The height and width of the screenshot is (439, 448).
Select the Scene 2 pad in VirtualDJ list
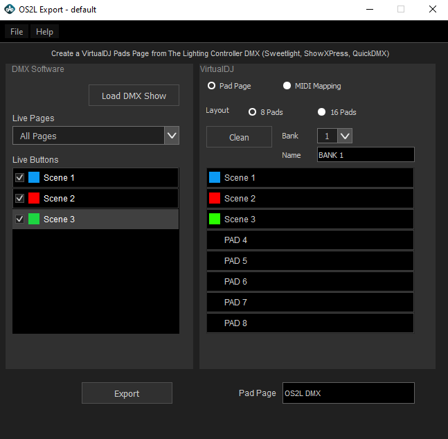(310, 198)
